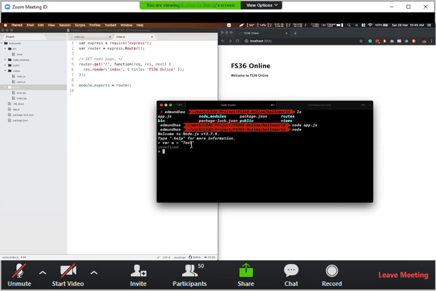This screenshot has width=436, height=291.
Task: Open app.js in the file tree
Action: (x=16, y=109)
